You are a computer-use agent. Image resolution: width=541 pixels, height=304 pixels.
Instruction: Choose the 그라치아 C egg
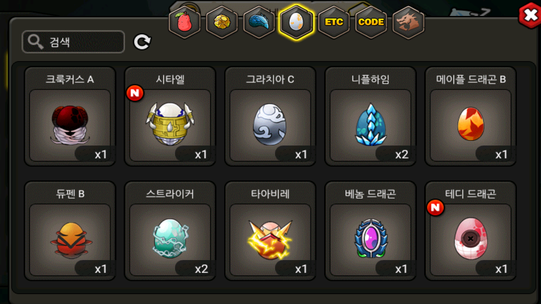pyautogui.click(x=270, y=116)
